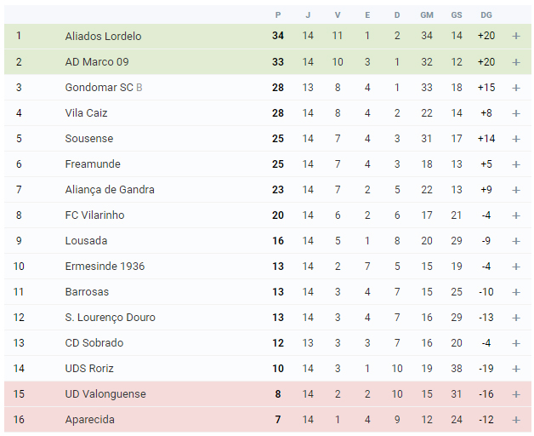Open the Aliados Lordelo team link

click(x=103, y=36)
